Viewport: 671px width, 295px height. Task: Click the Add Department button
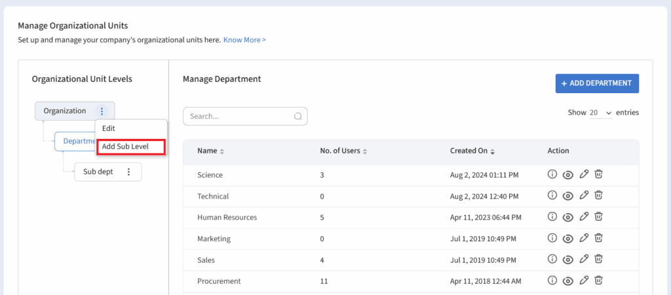coord(597,83)
